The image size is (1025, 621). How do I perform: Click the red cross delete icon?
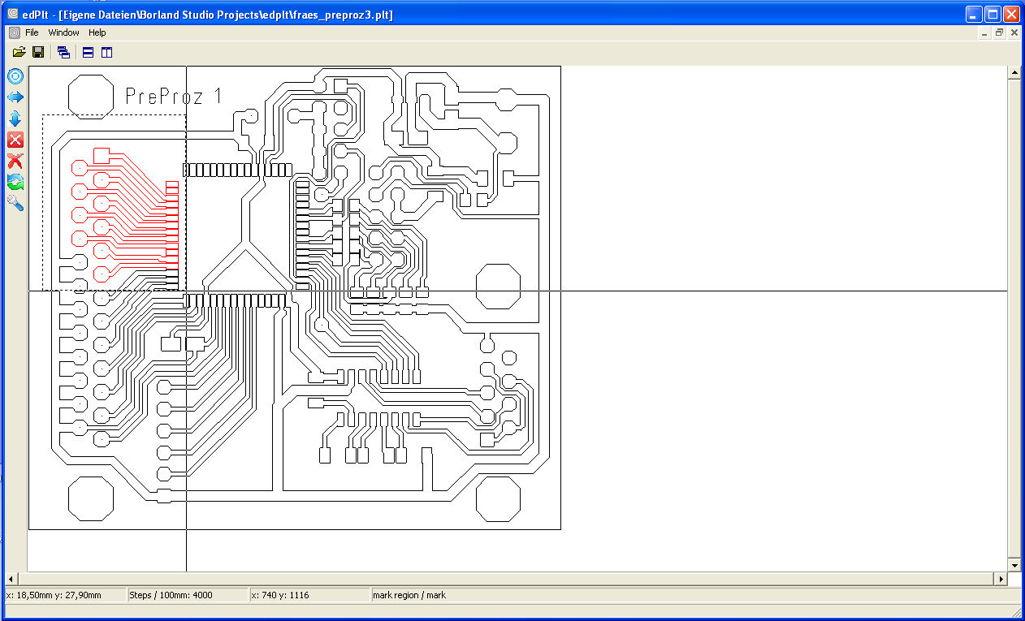(x=15, y=161)
